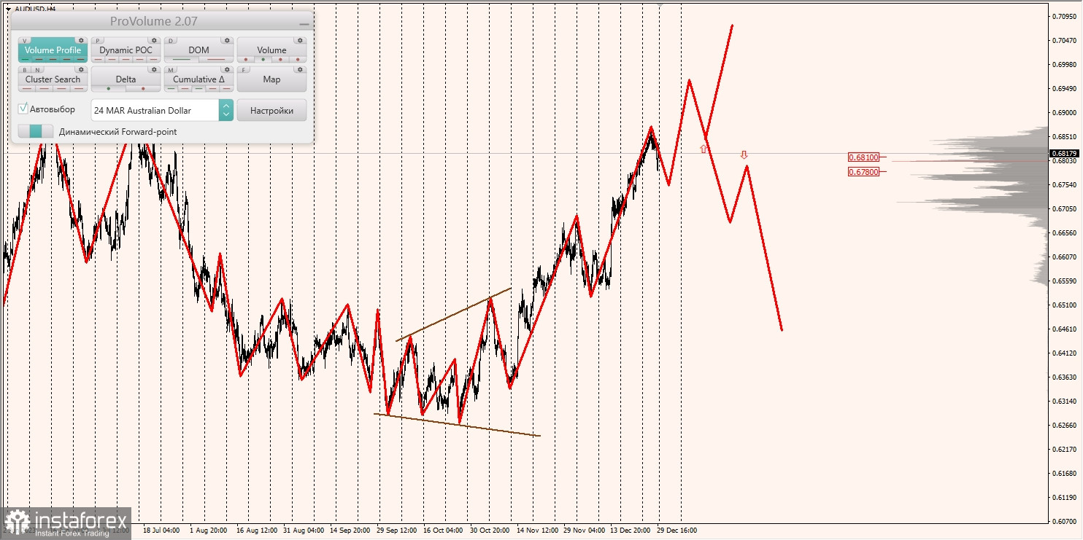Open Cumulative Δ settings gear
Viewport: 1083px width, 540px height.
pos(227,70)
